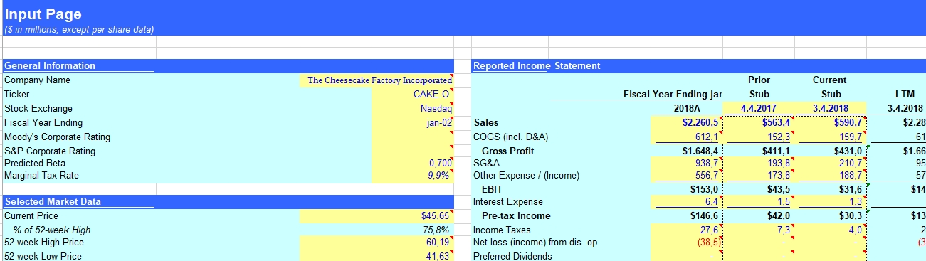Select the Ticker cell CAKE.O
Viewport: 926px width, 261px height.
[412, 95]
